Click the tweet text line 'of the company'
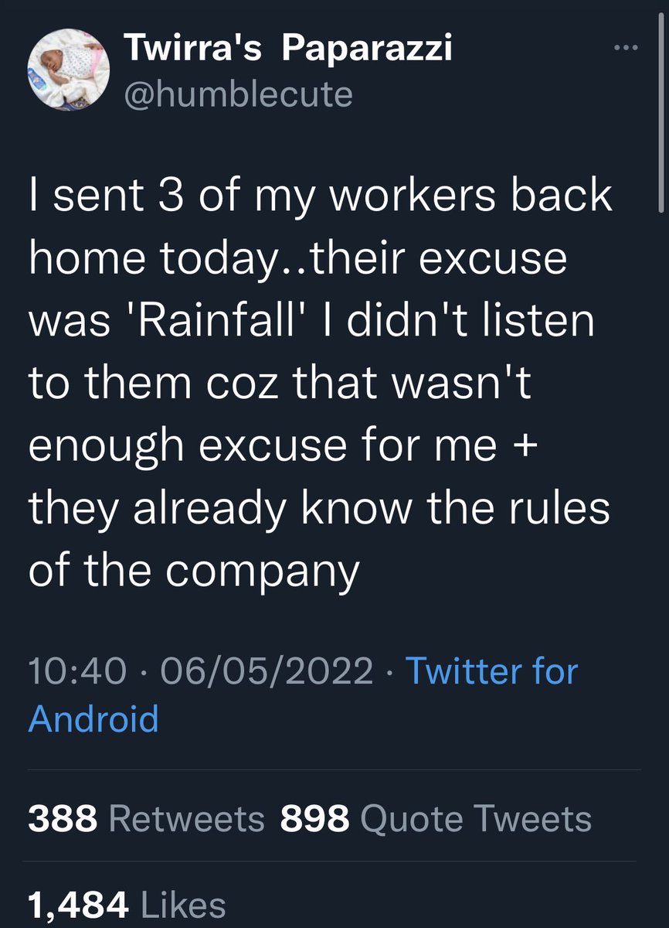 point(194,571)
